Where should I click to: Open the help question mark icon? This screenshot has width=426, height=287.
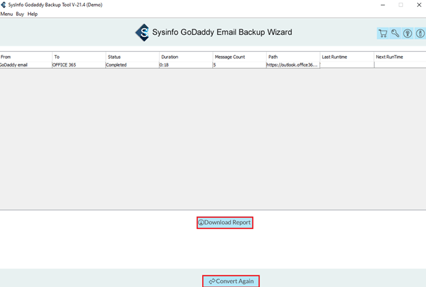pos(408,33)
